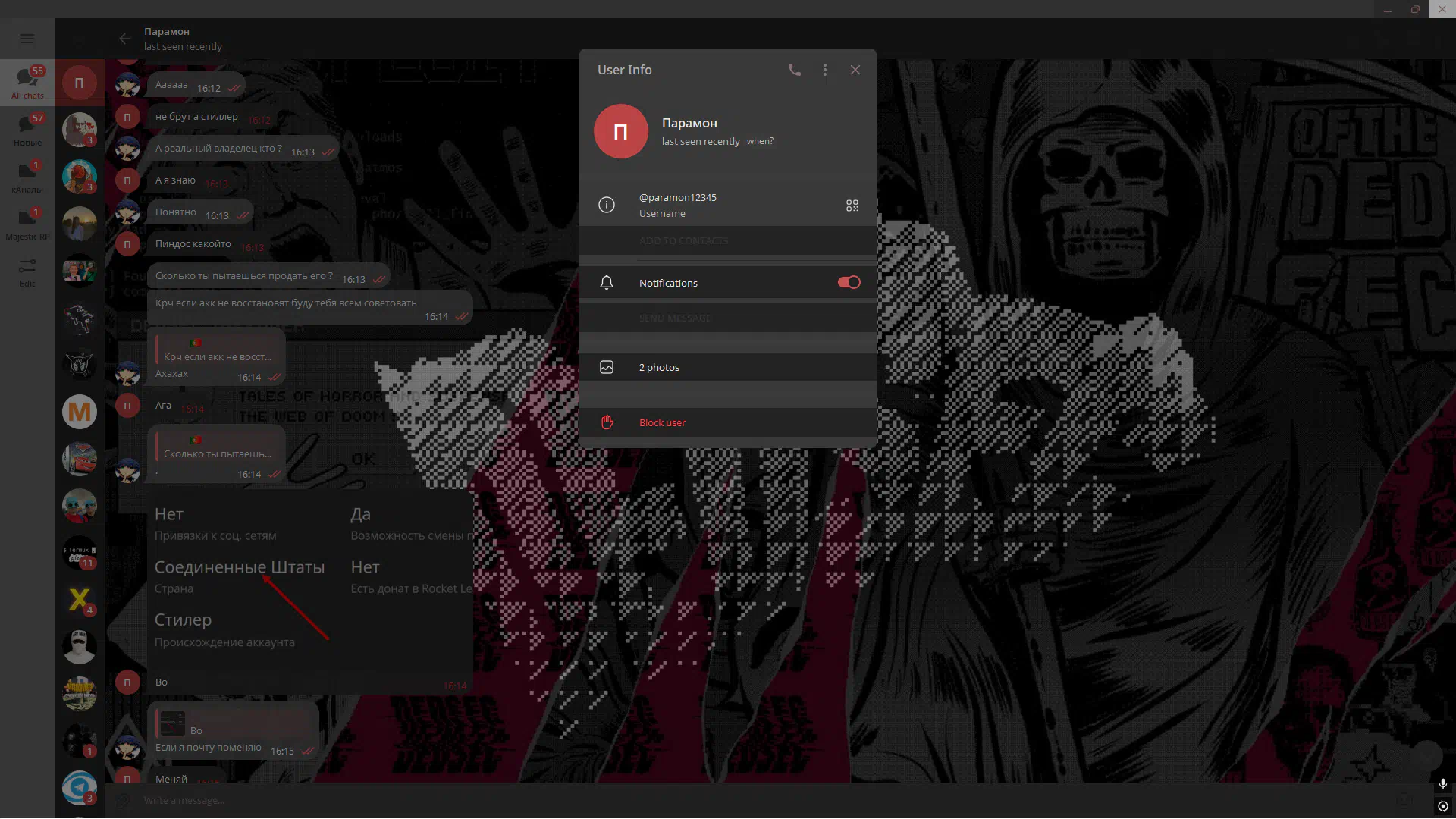Go back with the arrow in chat header
The image size is (1456, 819).
pyautogui.click(x=125, y=39)
